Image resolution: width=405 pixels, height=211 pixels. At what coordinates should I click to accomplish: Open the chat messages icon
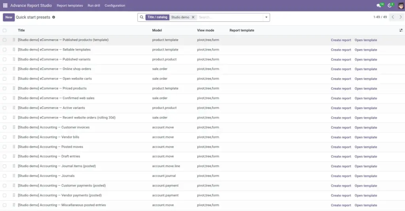coord(379,6)
